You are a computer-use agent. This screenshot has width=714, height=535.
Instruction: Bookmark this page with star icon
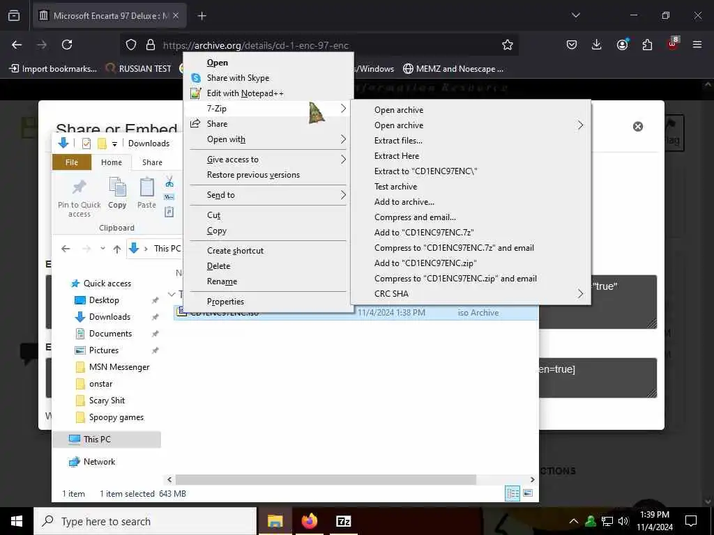pos(508,45)
